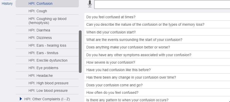Select "Have you had confusion like this before?"
Image resolution: width=230 pixels, height=102 pixels.
(118, 70)
